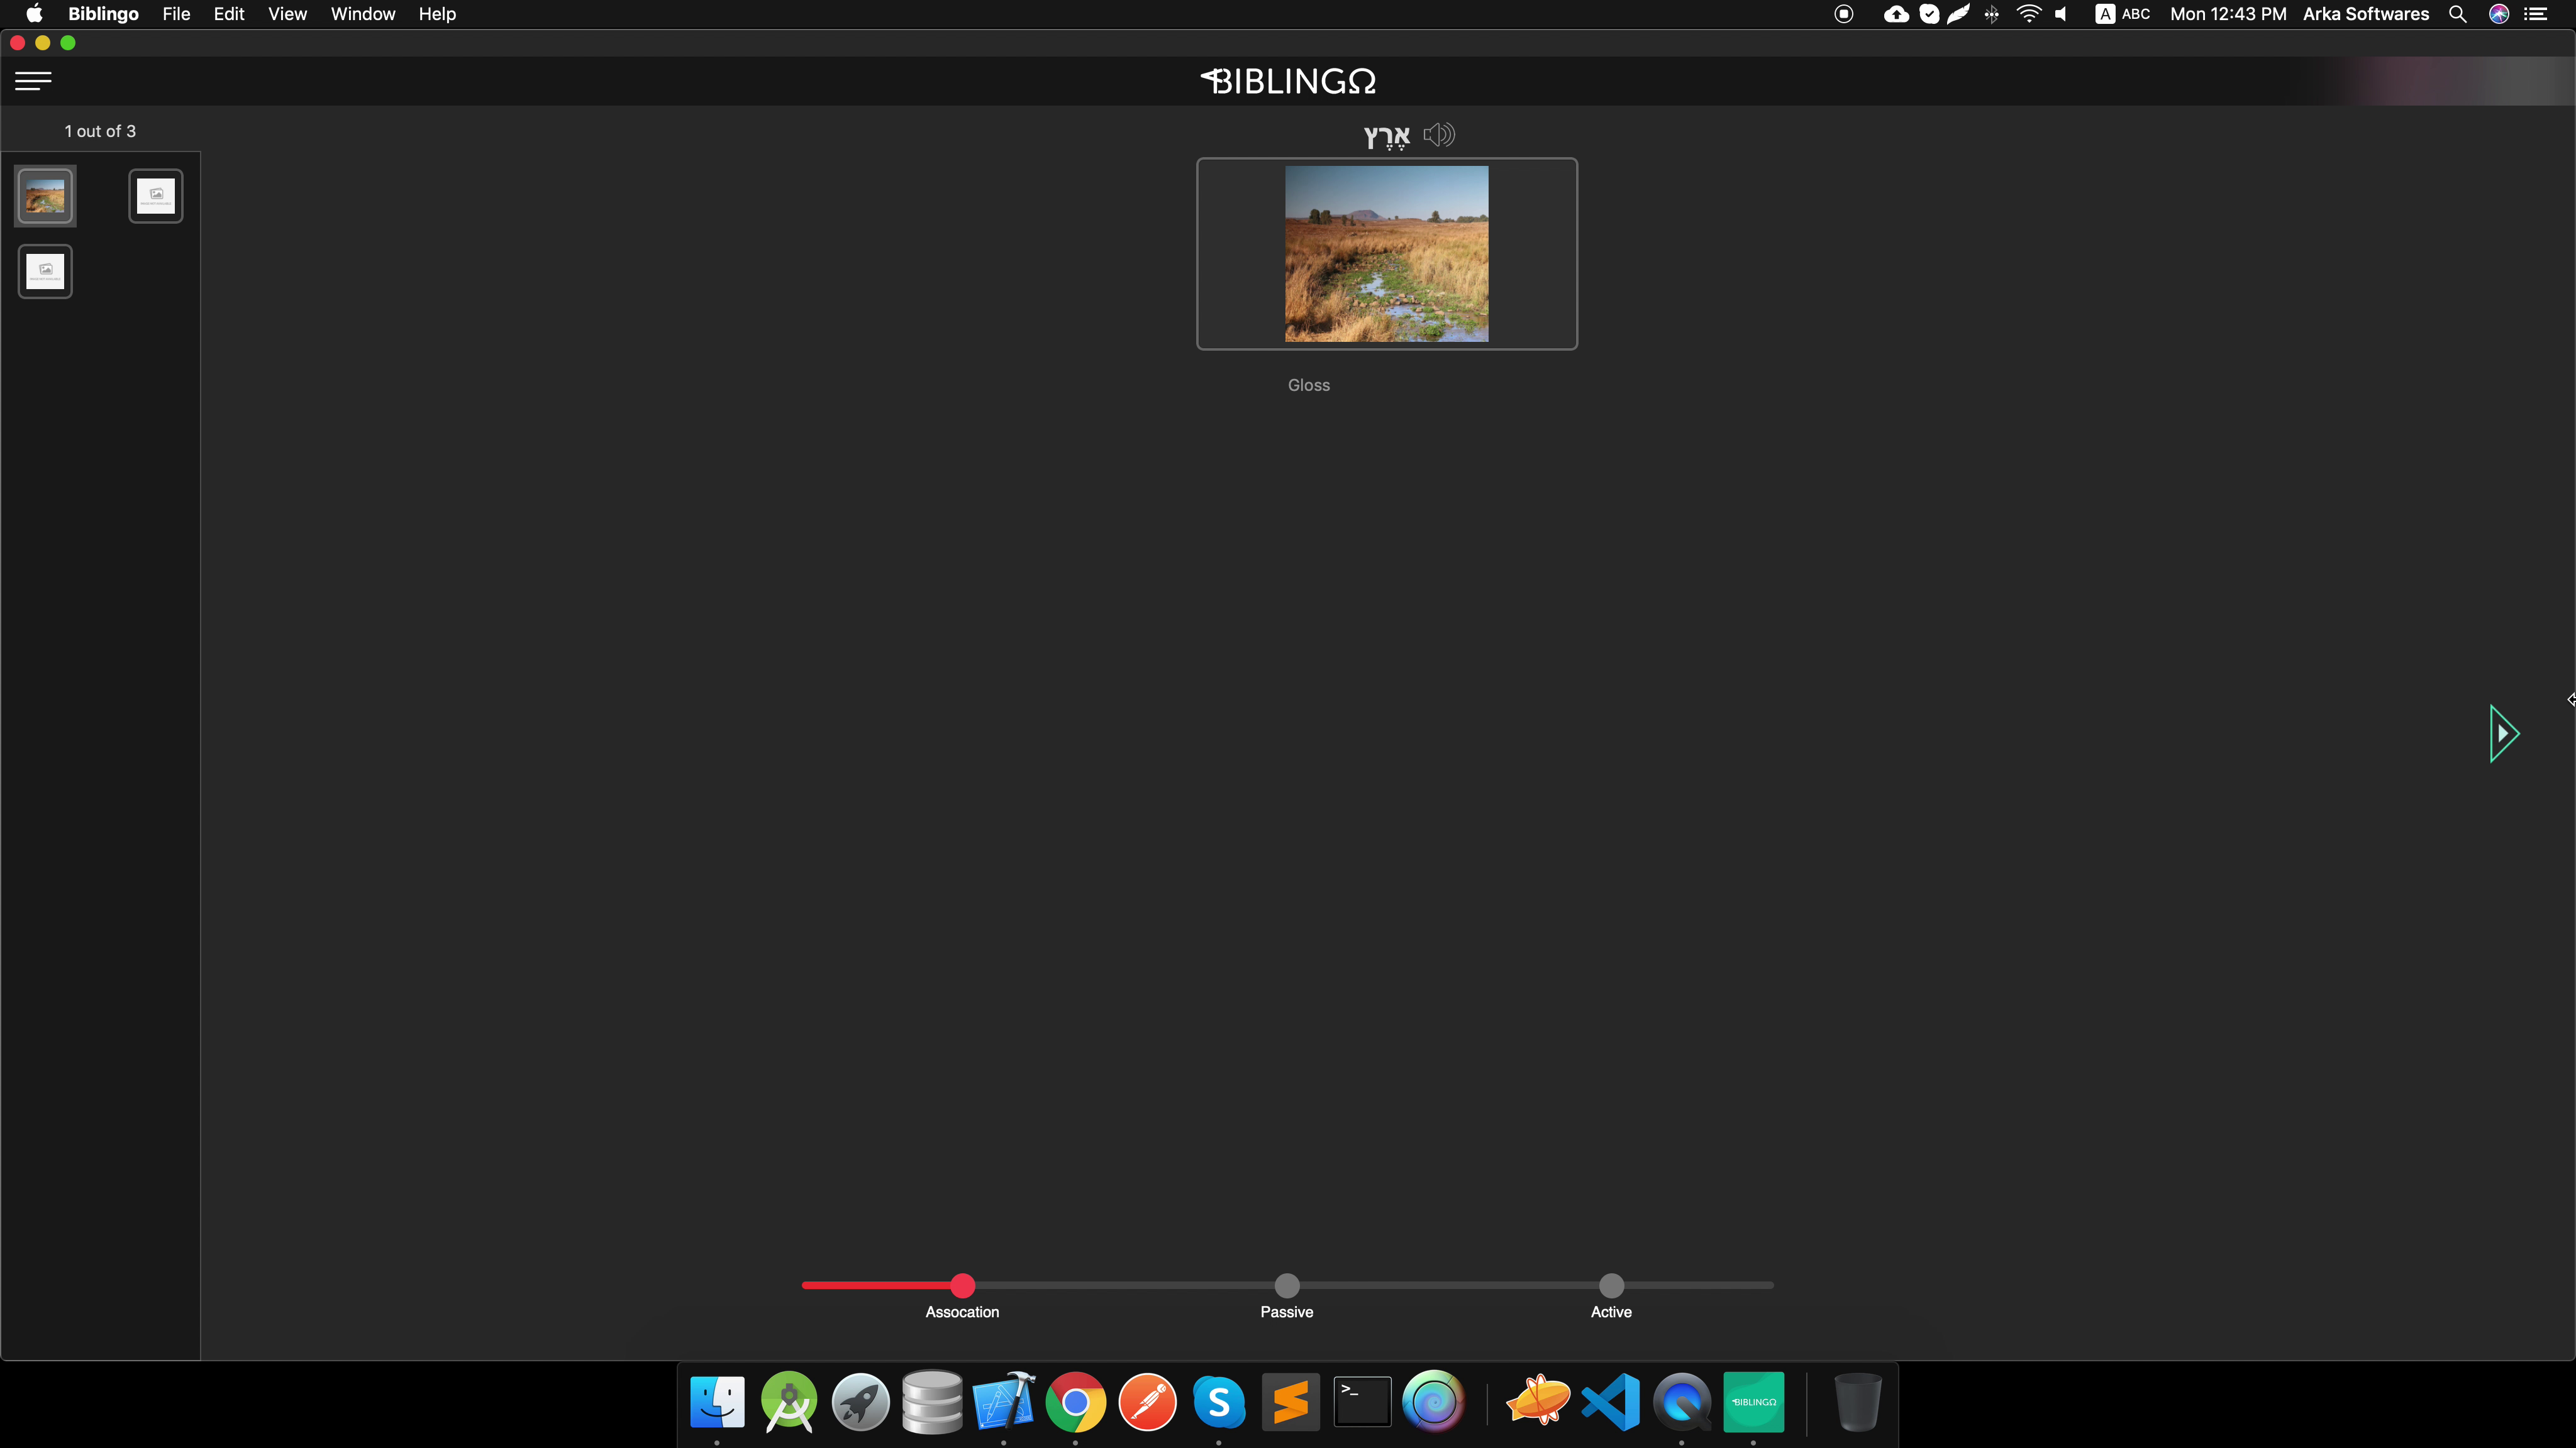Open the hamburger menu icon
The width and height of the screenshot is (2576, 1448).
coord(33,81)
